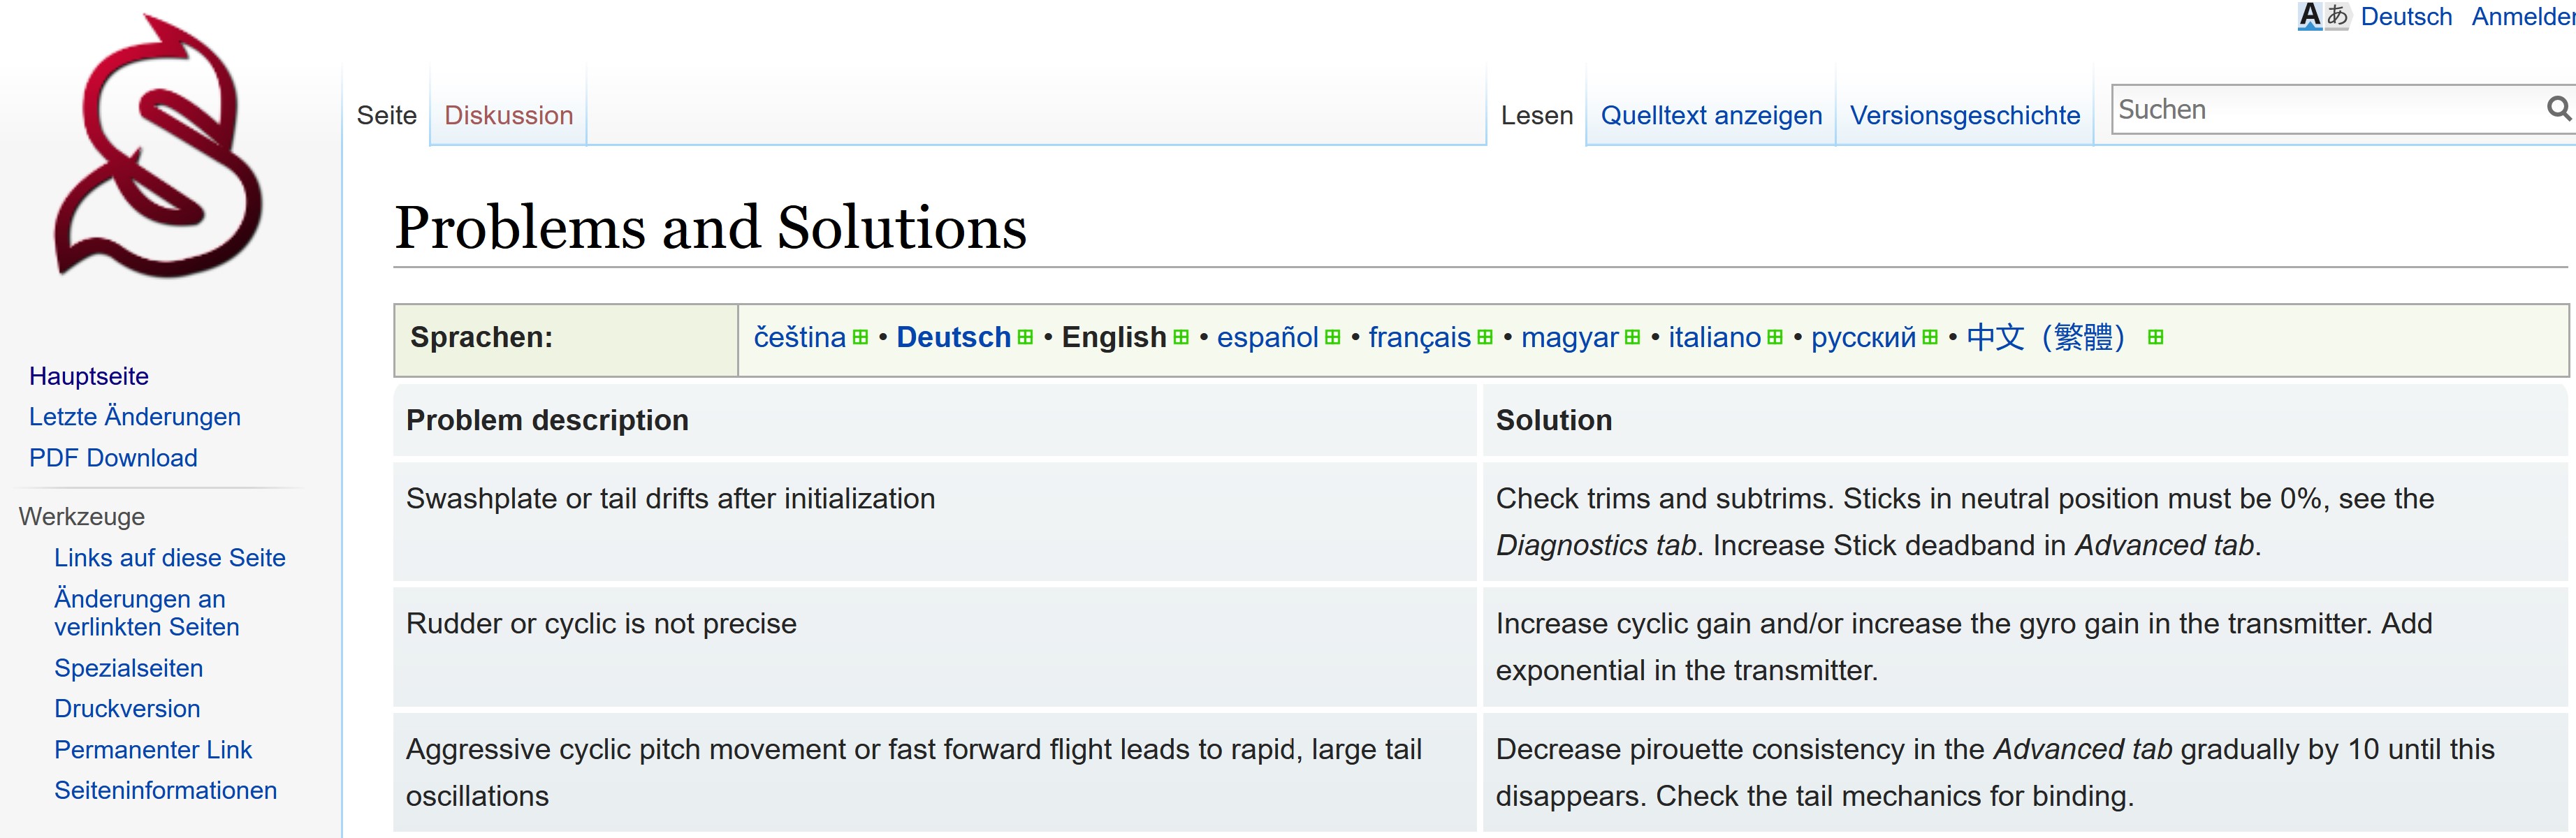Click green plus icon next to español
The width and height of the screenshot is (2576, 838).
tap(1332, 338)
